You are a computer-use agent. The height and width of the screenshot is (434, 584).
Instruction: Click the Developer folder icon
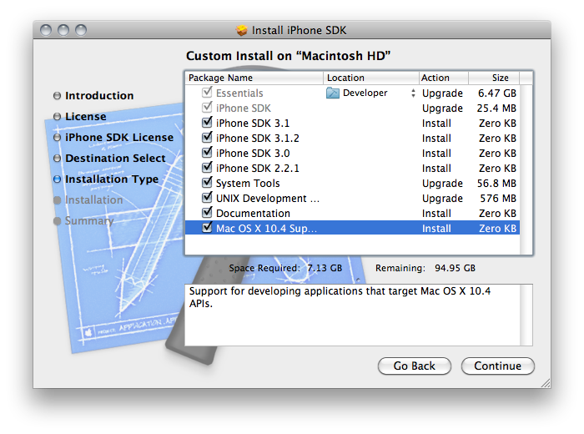333,93
